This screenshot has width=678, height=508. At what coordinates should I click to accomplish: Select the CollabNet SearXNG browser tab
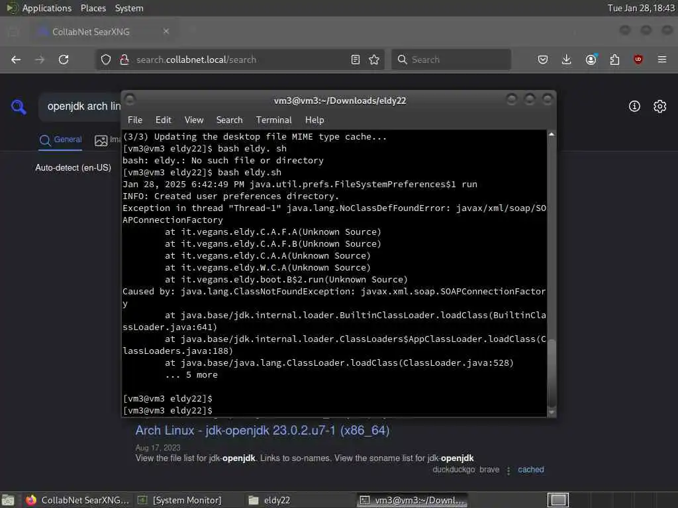[104, 32]
